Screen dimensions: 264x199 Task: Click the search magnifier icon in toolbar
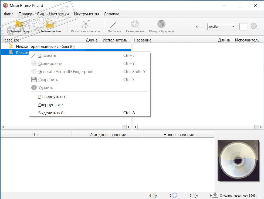254,27
